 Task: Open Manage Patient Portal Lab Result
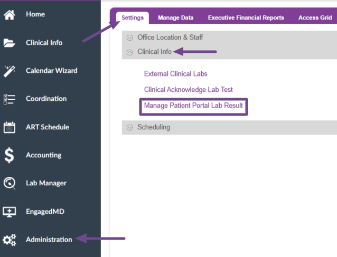[x=193, y=106]
